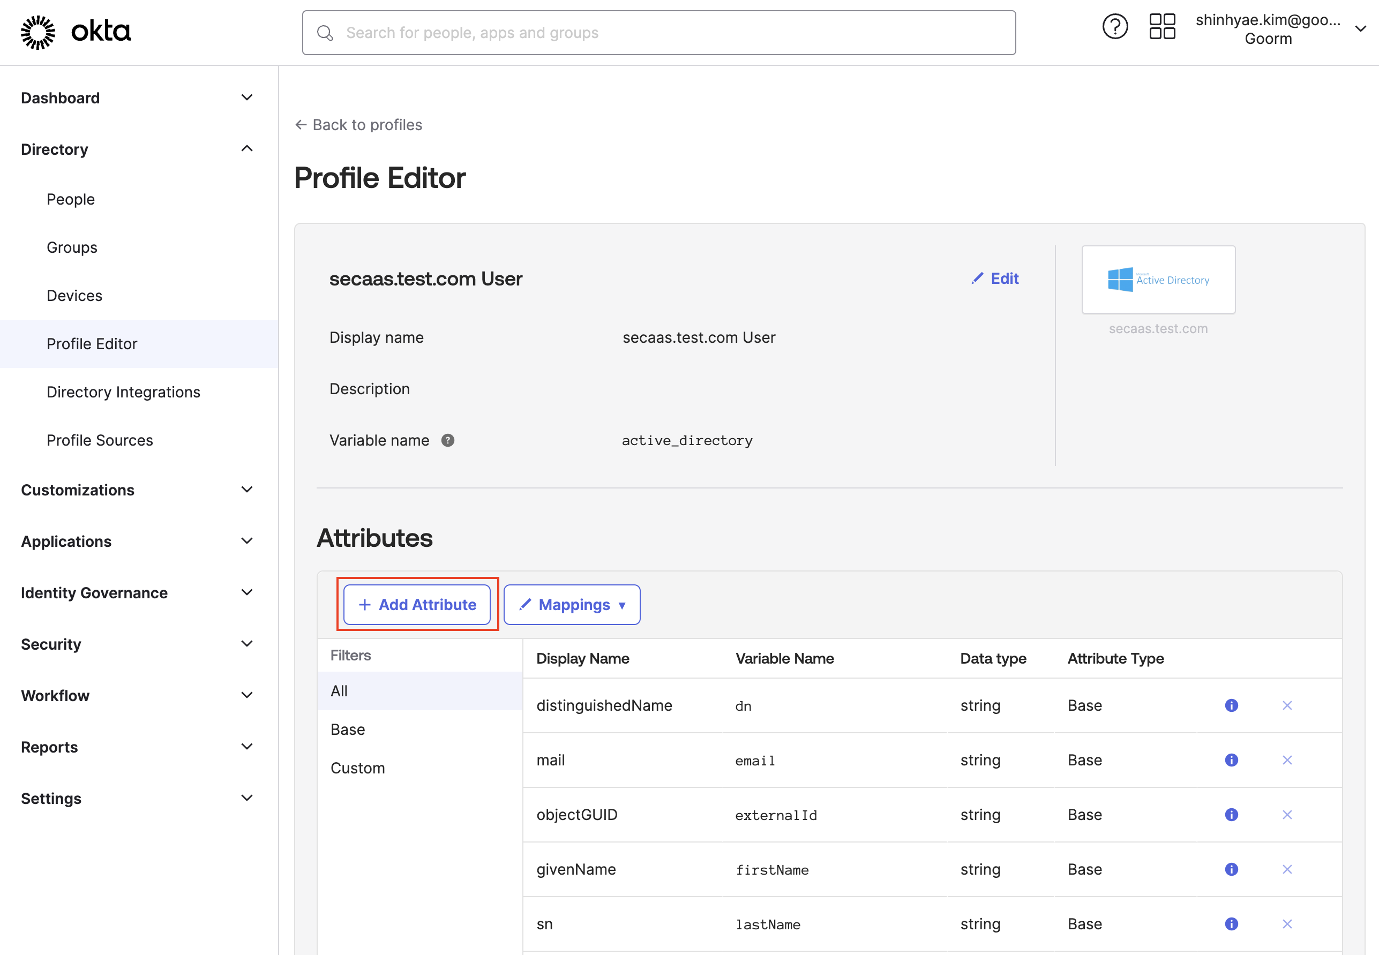Click the Active Directory logo tile

pos(1158,280)
